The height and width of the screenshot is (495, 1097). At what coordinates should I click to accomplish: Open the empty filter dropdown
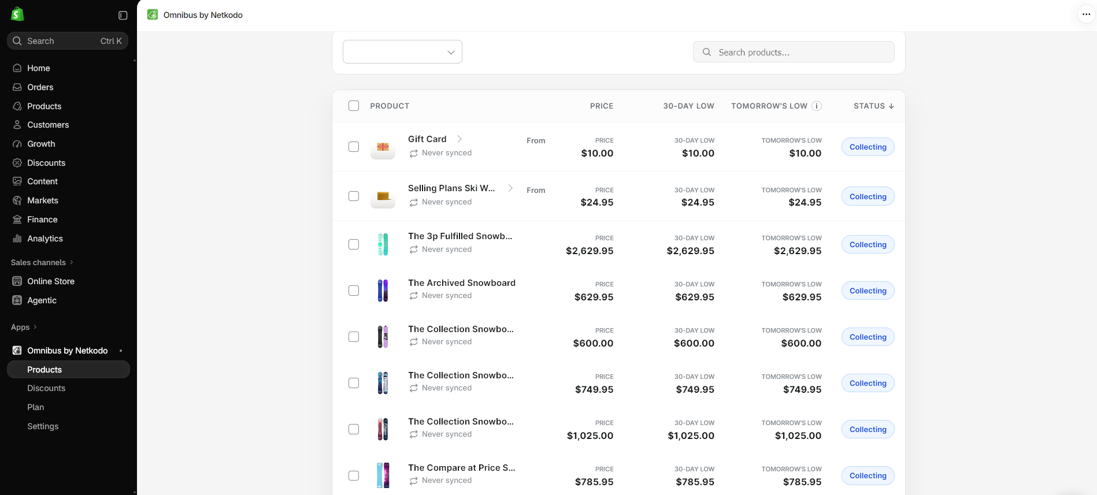[x=402, y=52]
